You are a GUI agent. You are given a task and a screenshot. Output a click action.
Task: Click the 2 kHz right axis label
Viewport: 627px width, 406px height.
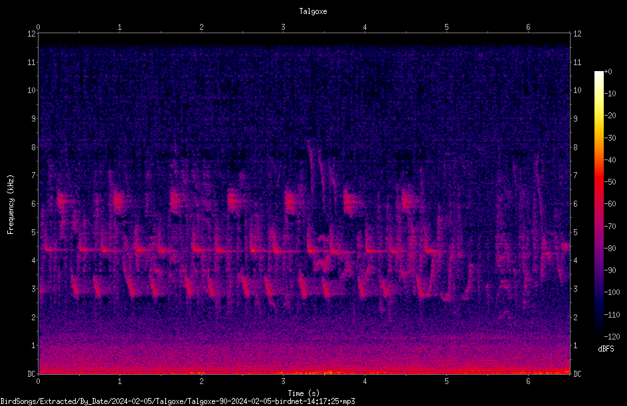tap(575, 317)
